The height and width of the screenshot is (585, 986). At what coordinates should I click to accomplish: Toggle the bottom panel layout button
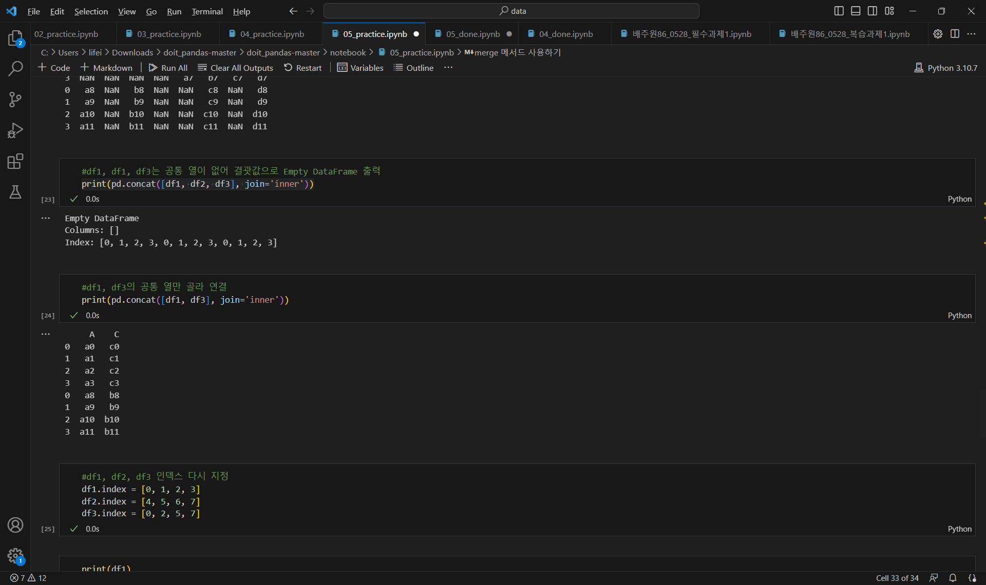pos(856,11)
